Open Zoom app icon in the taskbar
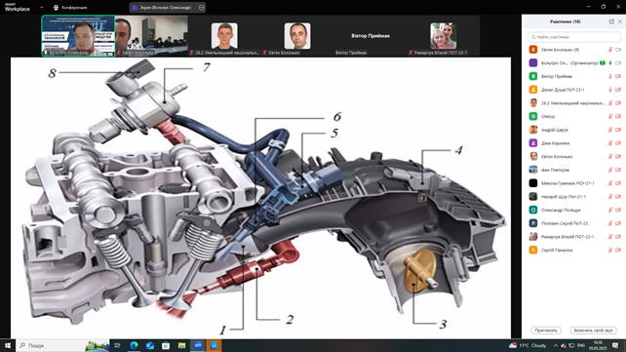 (198, 345)
